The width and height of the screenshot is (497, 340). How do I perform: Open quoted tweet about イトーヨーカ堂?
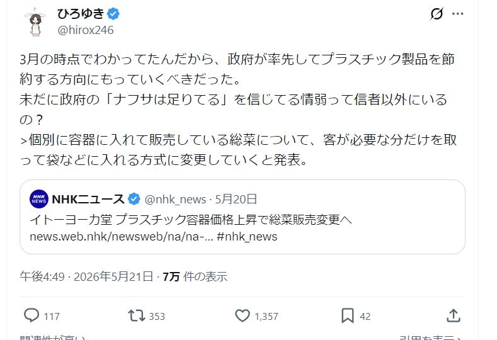[x=243, y=217]
